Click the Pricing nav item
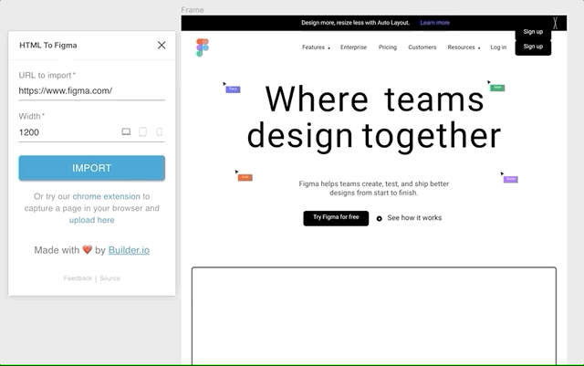Screen dimensions: 584x366 pos(388,47)
